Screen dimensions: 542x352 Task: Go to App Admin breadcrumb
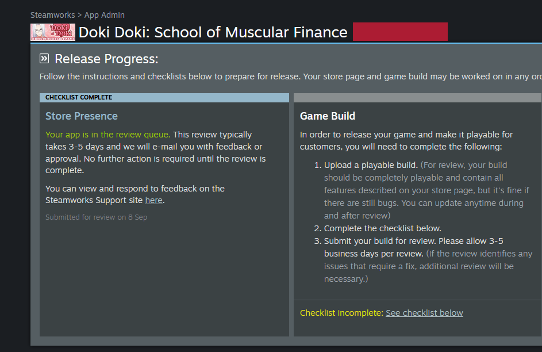pos(105,15)
